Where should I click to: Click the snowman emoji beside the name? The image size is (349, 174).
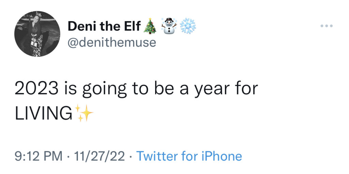click(169, 26)
